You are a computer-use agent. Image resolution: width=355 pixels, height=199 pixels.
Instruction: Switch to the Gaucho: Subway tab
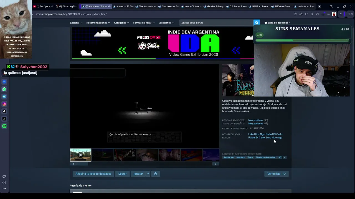[214, 6]
